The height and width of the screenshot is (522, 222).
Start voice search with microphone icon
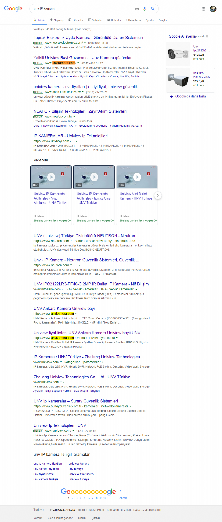[x=145, y=9]
